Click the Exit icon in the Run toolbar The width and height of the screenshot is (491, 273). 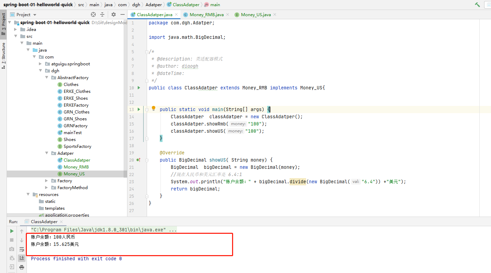pos(12,267)
